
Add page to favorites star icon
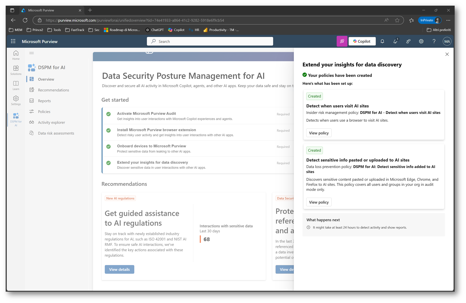click(397, 20)
